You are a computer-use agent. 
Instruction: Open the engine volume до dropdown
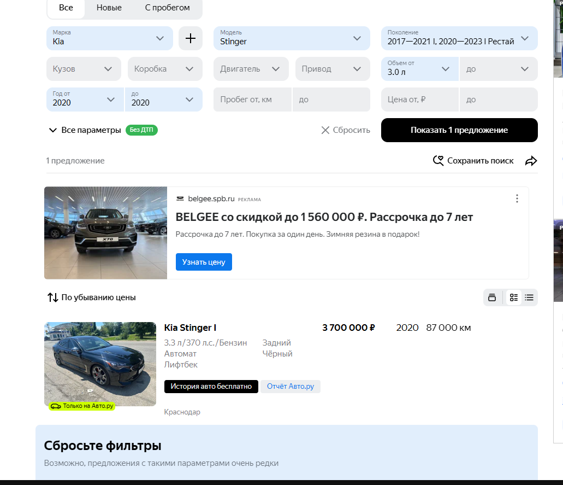pos(499,69)
